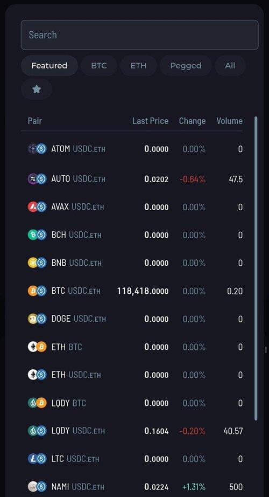Sort by Last Price column header
269x497 pixels.
[x=150, y=121]
